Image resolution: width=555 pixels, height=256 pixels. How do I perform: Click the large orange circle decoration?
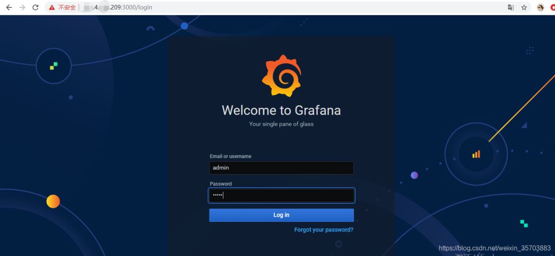pyautogui.click(x=53, y=201)
